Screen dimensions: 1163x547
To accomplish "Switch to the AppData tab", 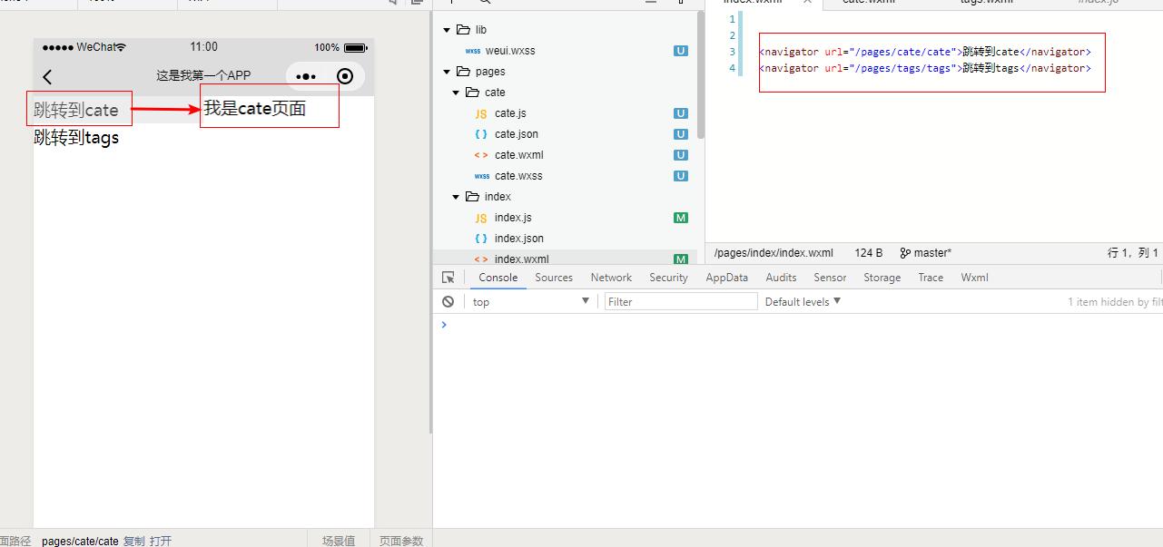I will pos(726,278).
